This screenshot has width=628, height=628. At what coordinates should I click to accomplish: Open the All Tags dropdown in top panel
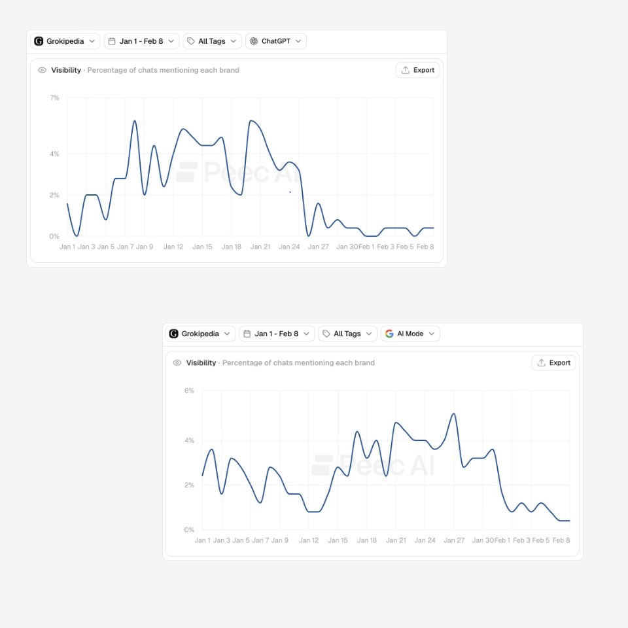pos(212,41)
